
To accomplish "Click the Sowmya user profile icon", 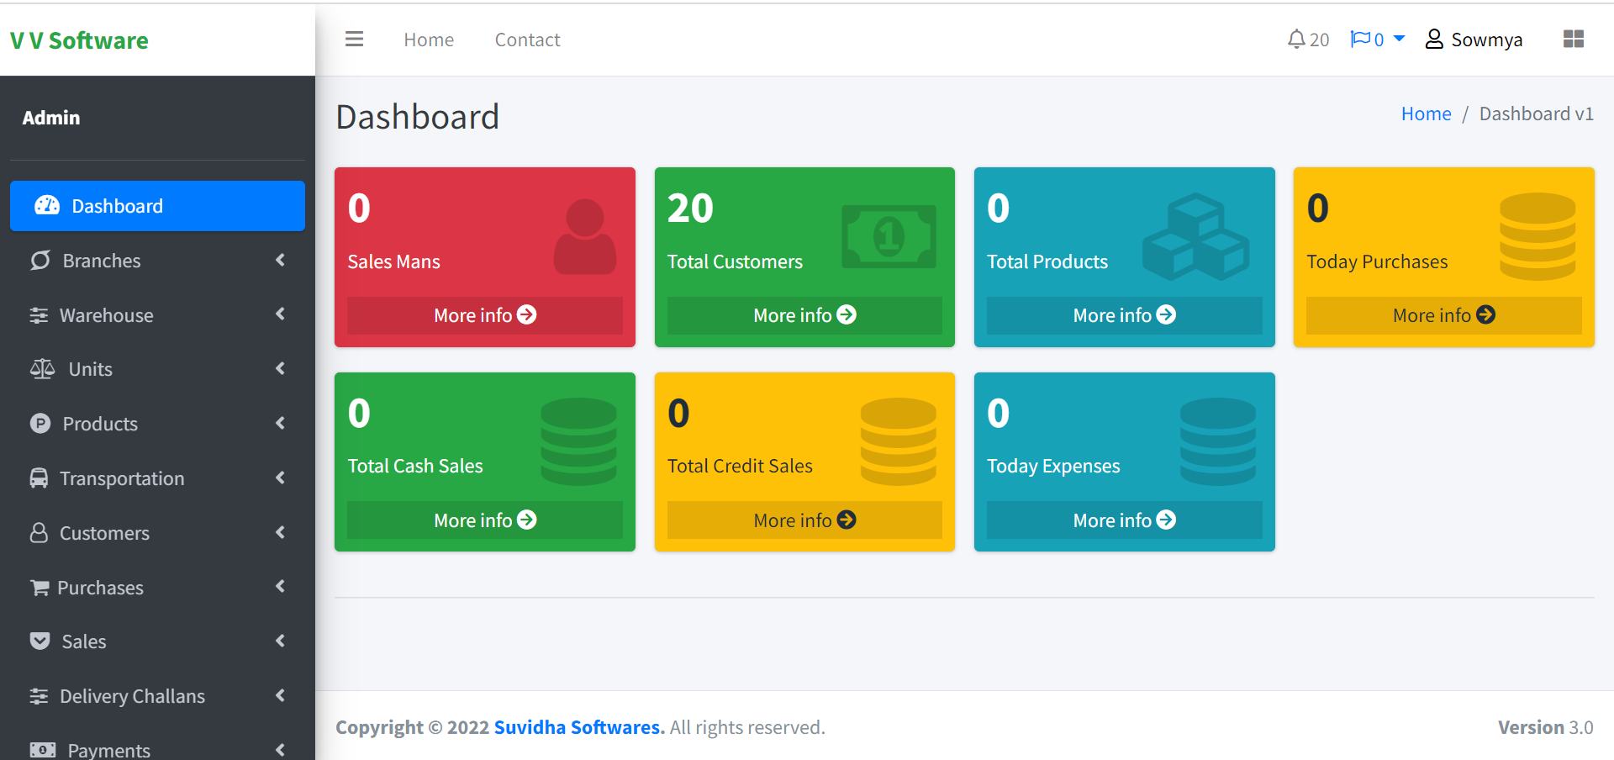I will point(1434,40).
